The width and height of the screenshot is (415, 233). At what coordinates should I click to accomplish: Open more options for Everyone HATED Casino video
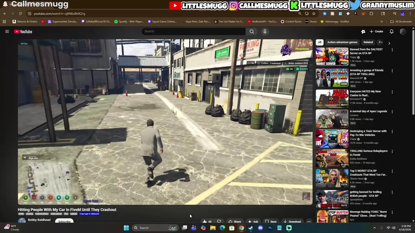[392, 92]
